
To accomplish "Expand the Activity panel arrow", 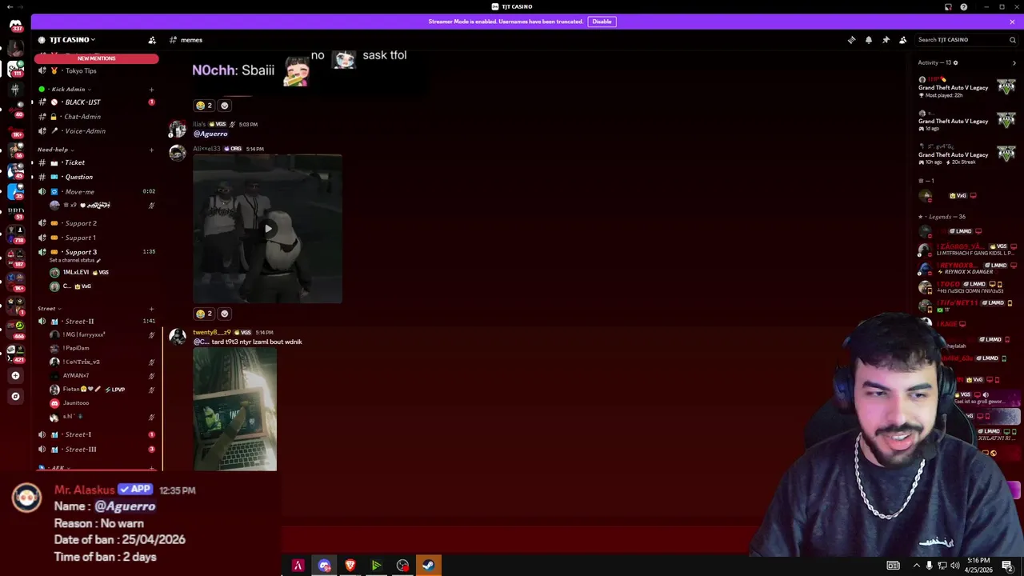I will [x=1014, y=63].
